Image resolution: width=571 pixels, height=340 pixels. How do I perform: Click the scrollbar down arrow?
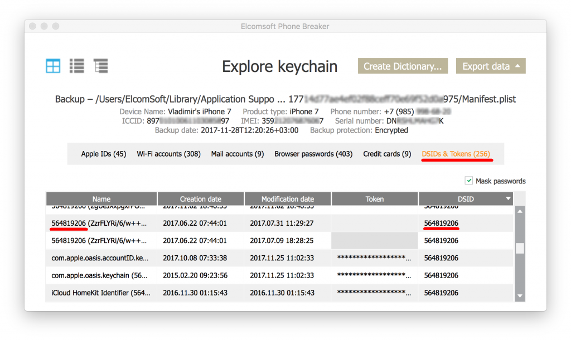click(x=520, y=296)
